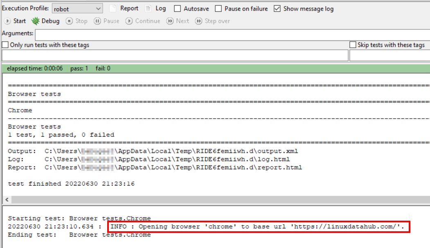Viewport: 430px width, 248px height.
Task: Click the Continue icon
Action: pos(129,21)
